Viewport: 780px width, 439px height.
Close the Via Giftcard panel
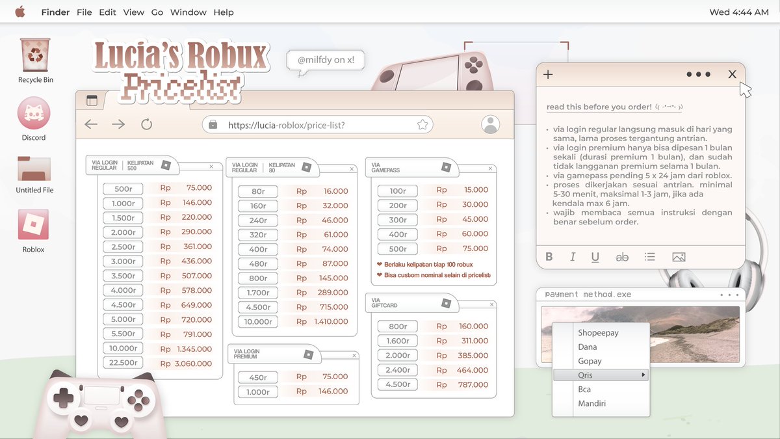[491, 305]
